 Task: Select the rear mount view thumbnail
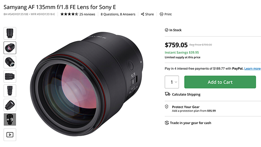[x=10, y=62]
